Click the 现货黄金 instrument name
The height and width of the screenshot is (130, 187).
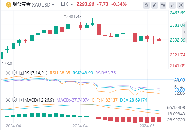22,4
